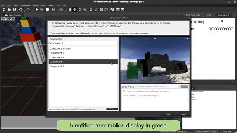The width and height of the screenshot is (237, 133).
Task: Click the down arrow on preview pane
Action: point(155,81)
